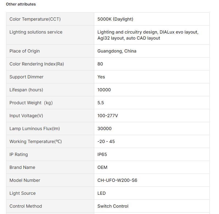Viewport: 219px width, 214px height.
Task: Click the OEM brand name value
Action: pos(102,167)
